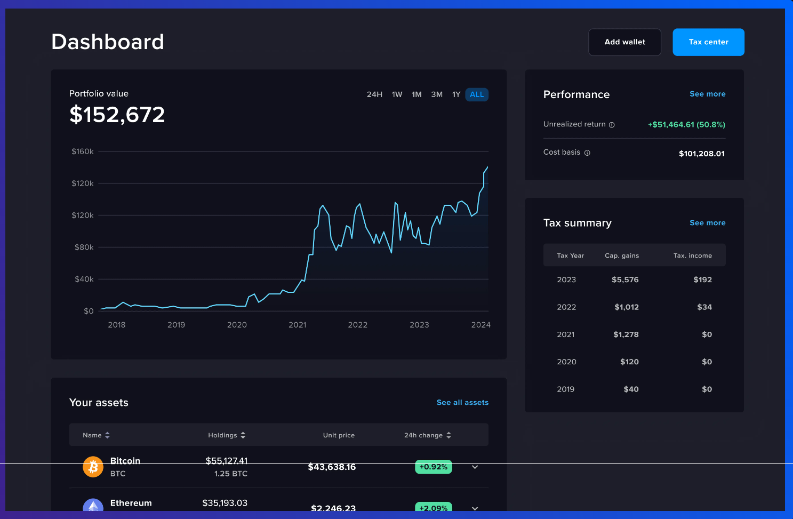Select the 1Y chart range
This screenshot has height=519, width=793.
click(x=456, y=94)
